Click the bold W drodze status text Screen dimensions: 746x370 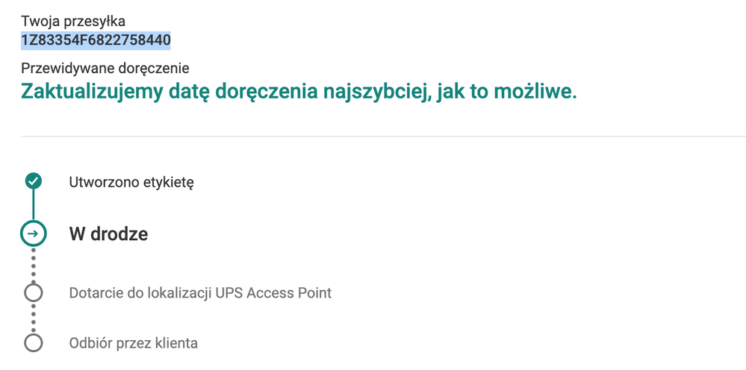tap(108, 233)
